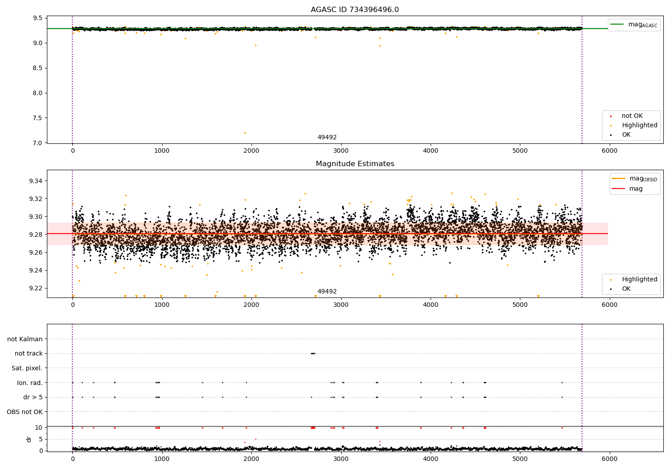The image size is (670, 469).
Task: Select the mag AGASC legend entry
Action: point(634,25)
